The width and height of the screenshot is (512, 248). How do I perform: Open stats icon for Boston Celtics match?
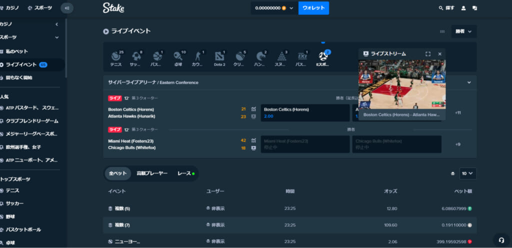253,109
